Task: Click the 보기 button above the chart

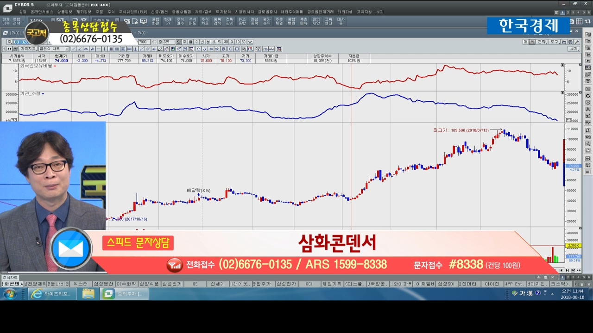Action: tap(574, 49)
